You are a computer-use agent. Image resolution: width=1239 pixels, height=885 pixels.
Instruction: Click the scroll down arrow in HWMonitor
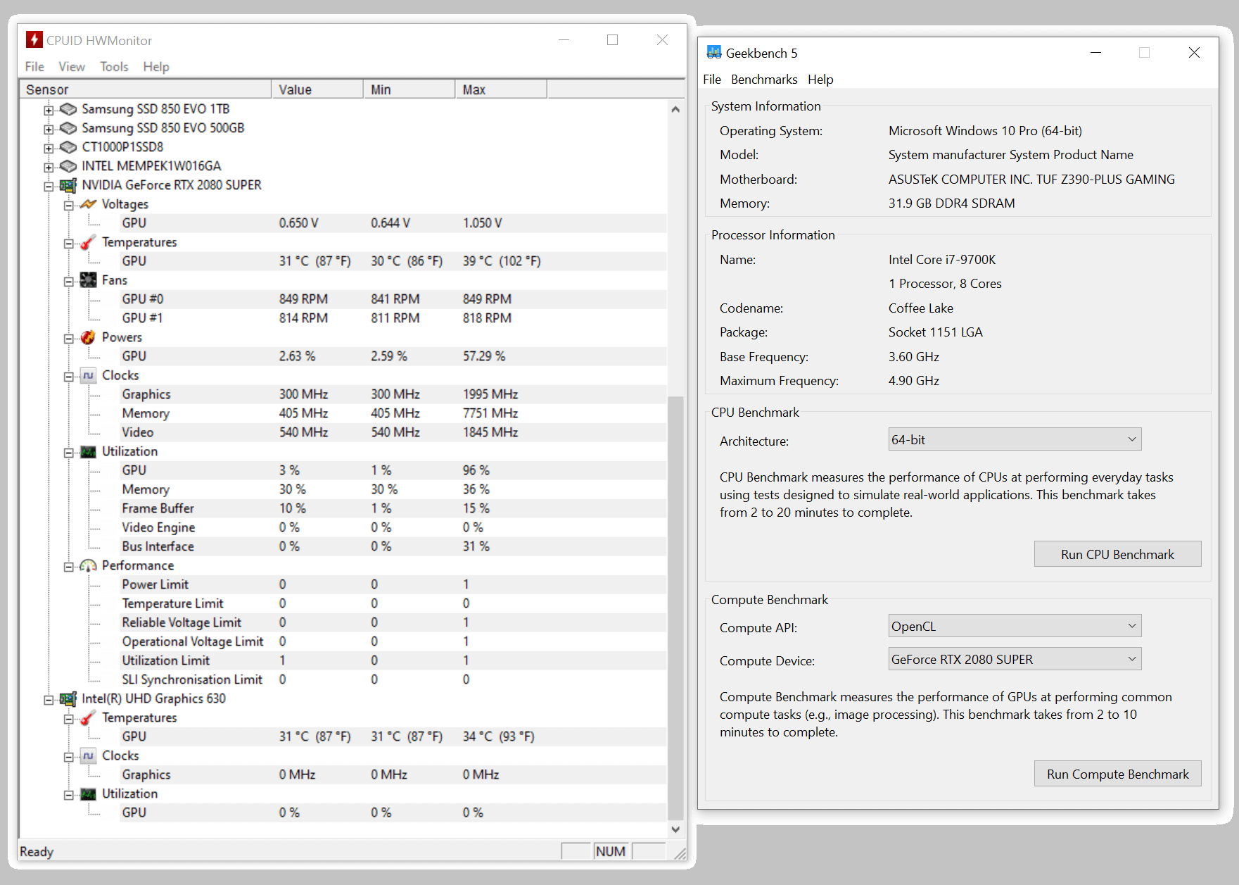[675, 829]
